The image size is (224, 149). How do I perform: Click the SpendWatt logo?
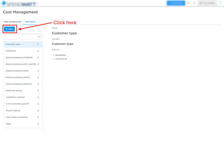(19, 3)
